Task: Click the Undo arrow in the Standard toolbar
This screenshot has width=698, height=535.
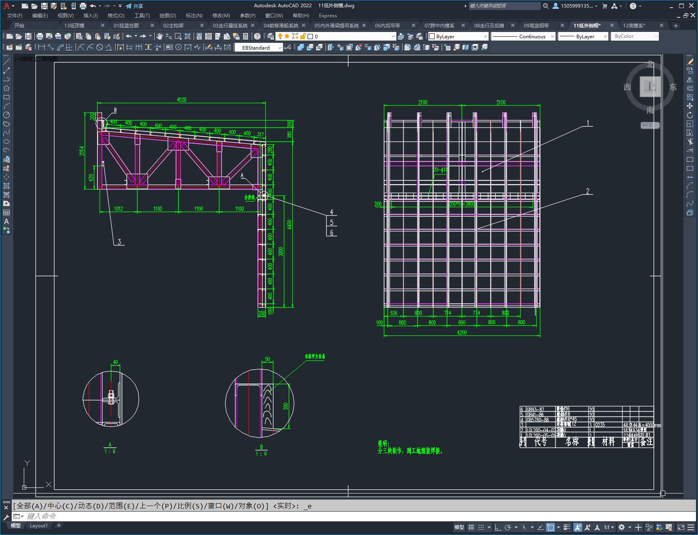Action: (x=129, y=36)
